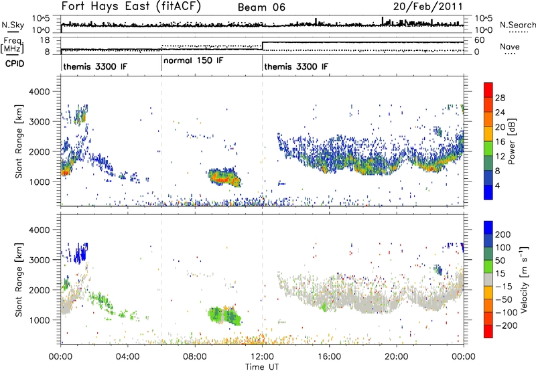536x371 pixels.
Task: Select '2000' tick on the velocity panel
Action: pos(40,290)
